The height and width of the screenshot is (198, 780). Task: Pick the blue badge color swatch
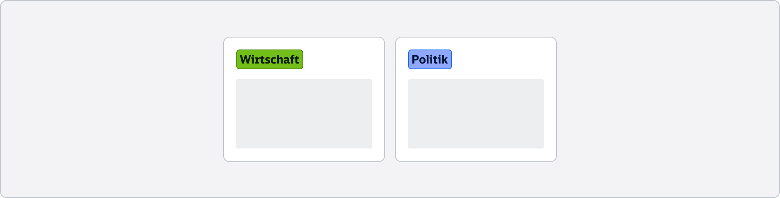point(430,59)
